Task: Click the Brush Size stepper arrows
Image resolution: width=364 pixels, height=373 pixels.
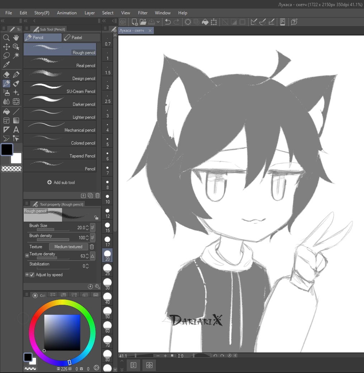Action: [x=87, y=227]
